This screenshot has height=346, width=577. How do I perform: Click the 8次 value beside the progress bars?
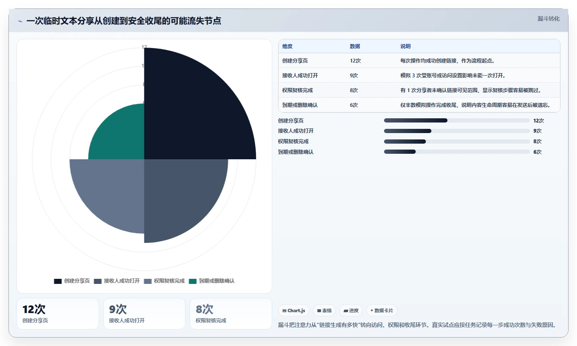point(537,142)
